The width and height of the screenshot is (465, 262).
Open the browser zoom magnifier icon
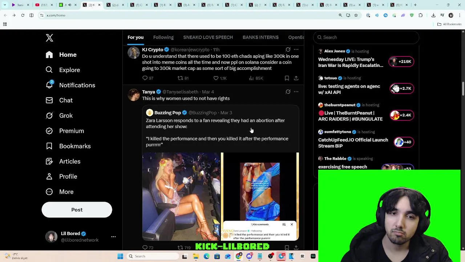[x=340, y=15]
